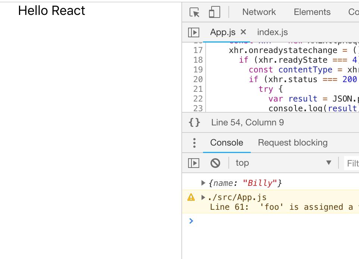Image resolution: width=359 pixels, height=259 pixels.
Task: Expand the ./src/App.js warning message
Action: click(203, 197)
